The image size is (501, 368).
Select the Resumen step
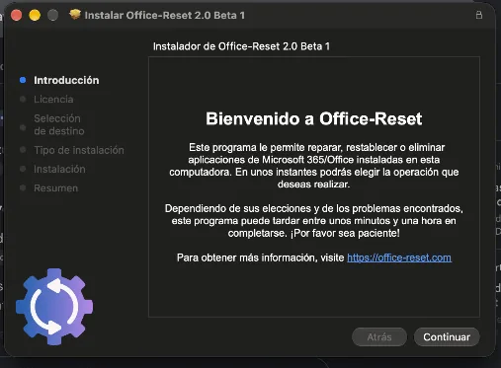(x=56, y=188)
